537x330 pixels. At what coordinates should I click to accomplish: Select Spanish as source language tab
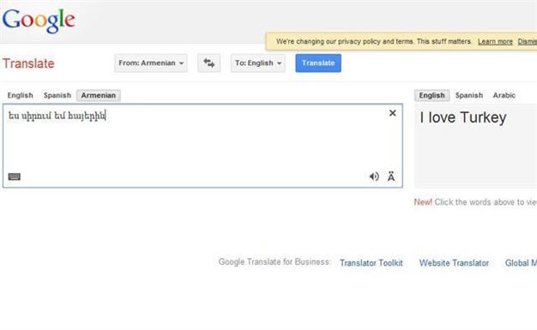coord(57,95)
